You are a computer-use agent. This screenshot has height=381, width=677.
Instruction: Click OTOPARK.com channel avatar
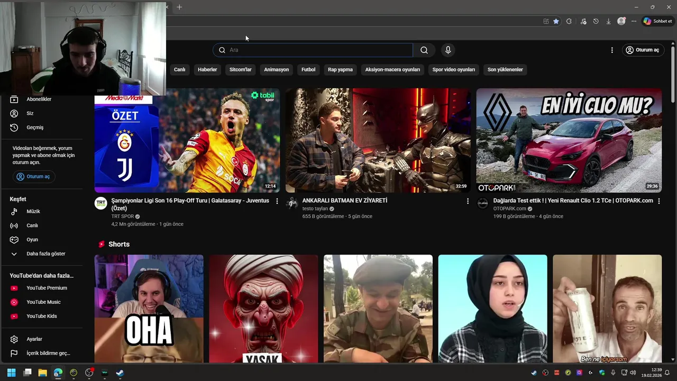(483, 203)
